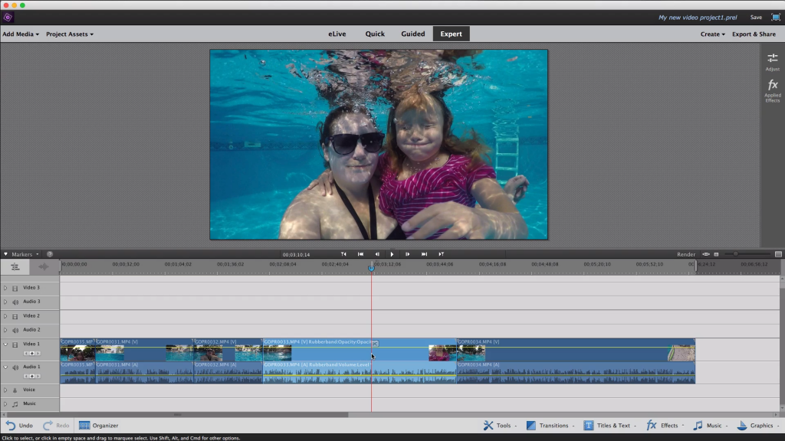Viewport: 785px width, 441px height.
Task: Step forward one frame
Action: pos(408,254)
